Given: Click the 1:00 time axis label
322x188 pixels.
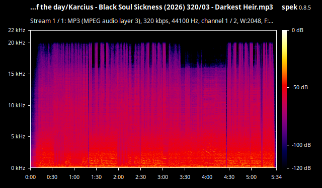Looking at the screenshot, I should click(x=74, y=177).
